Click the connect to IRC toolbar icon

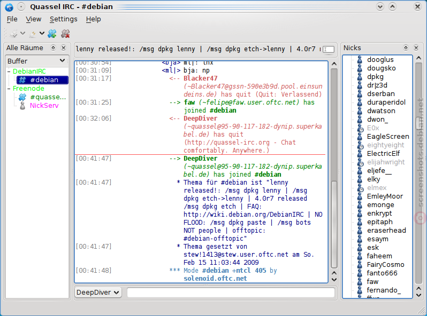[x=13, y=34]
